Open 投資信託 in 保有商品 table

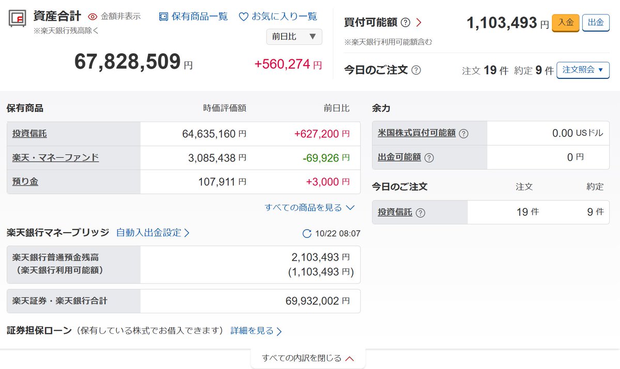point(29,134)
